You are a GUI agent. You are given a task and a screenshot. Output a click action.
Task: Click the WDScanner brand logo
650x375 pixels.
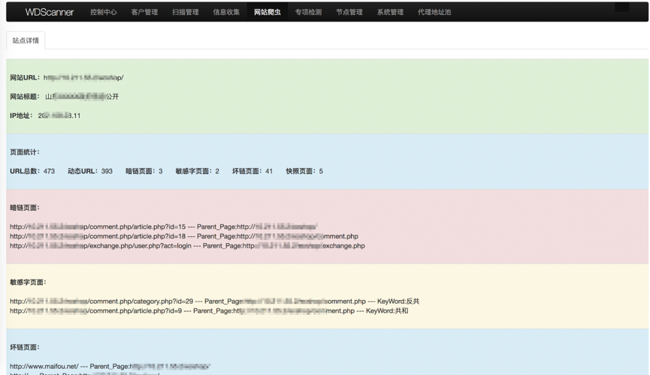(50, 12)
